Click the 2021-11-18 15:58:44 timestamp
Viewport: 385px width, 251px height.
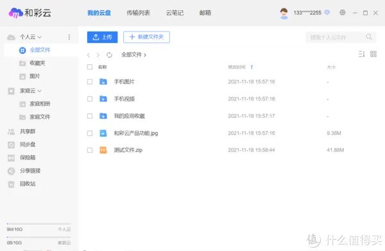[x=252, y=150]
